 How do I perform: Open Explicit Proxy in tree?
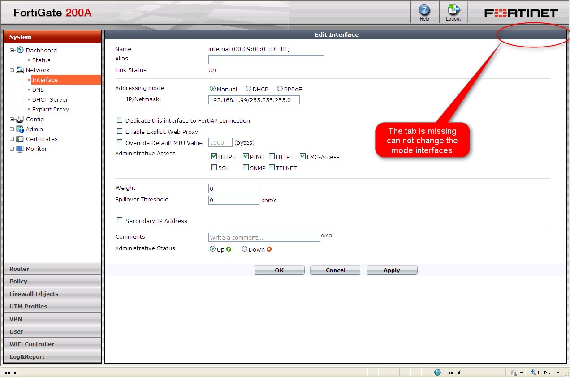coord(51,109)
